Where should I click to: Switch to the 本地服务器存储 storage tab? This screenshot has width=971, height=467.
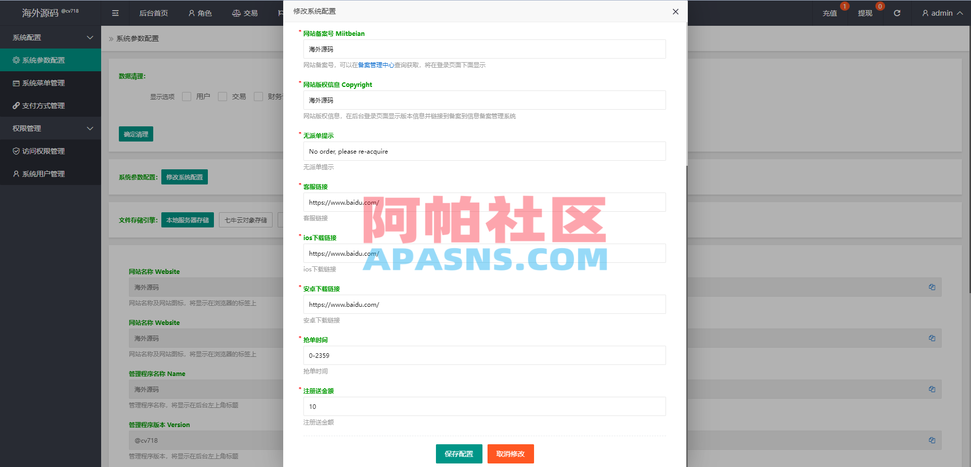pyautogui.click(x=187, y=219)
